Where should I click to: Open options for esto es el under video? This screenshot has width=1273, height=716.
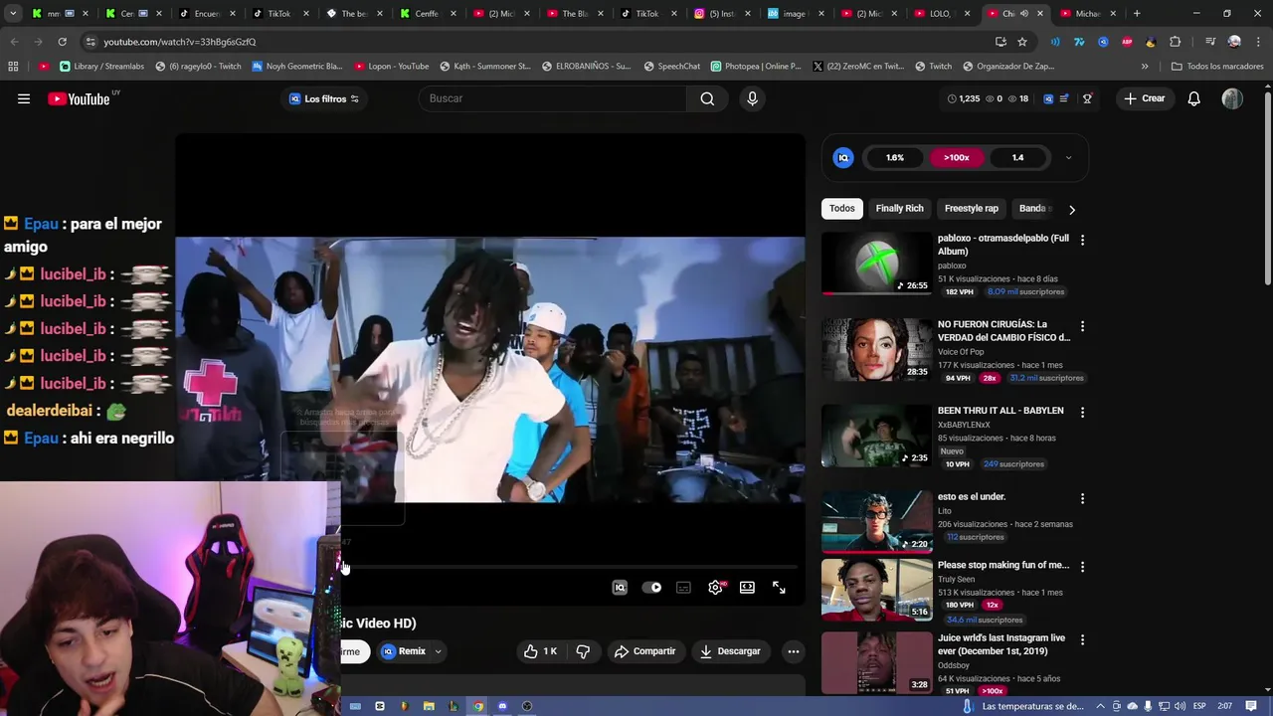coord(1082,498)
